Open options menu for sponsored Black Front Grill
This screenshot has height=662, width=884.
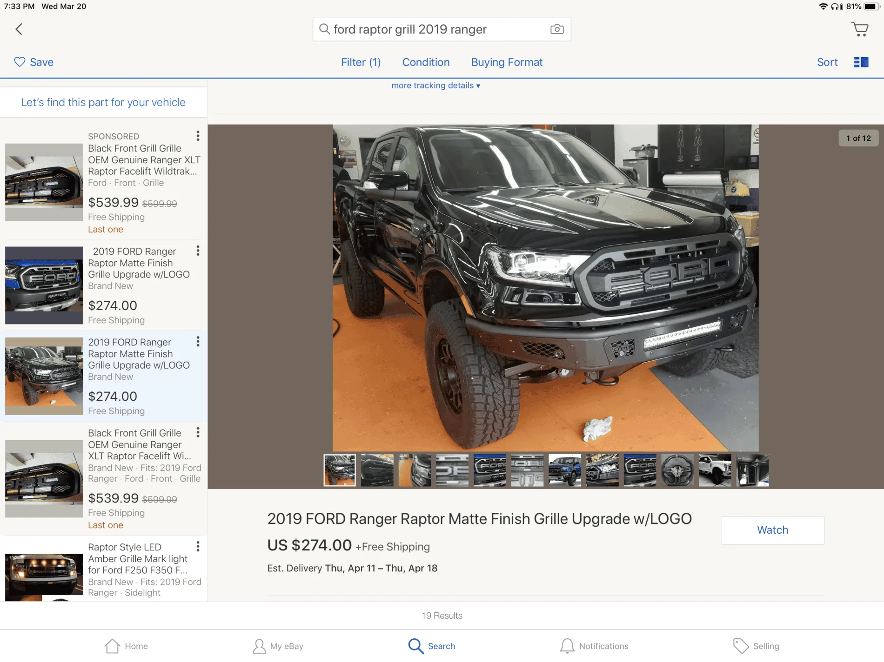click(198, 136)
